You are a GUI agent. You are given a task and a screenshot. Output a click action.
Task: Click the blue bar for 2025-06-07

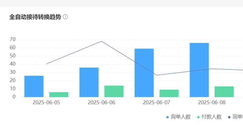144,73
